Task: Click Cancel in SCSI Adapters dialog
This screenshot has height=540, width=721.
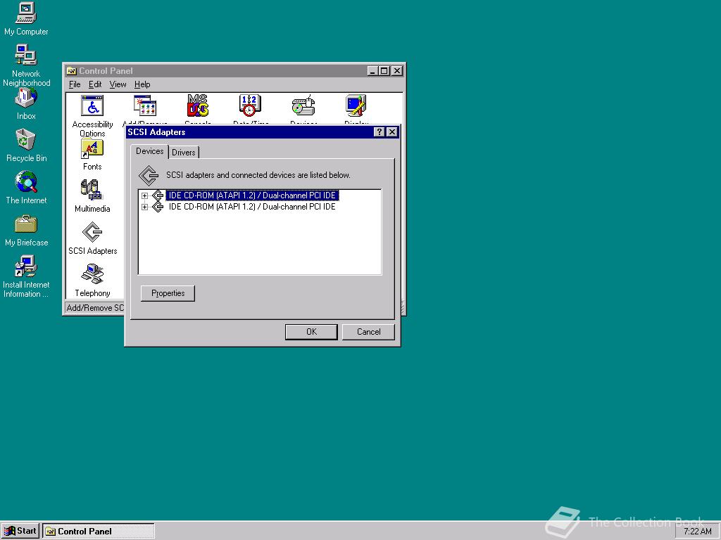Action: click(368, 332)
